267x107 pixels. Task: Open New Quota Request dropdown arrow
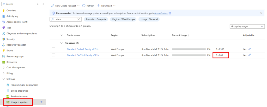pos(78,6)
